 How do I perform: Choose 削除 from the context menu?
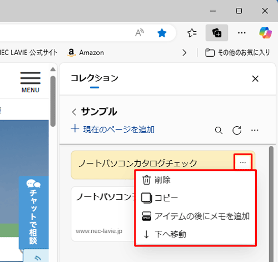pos(195,180)
